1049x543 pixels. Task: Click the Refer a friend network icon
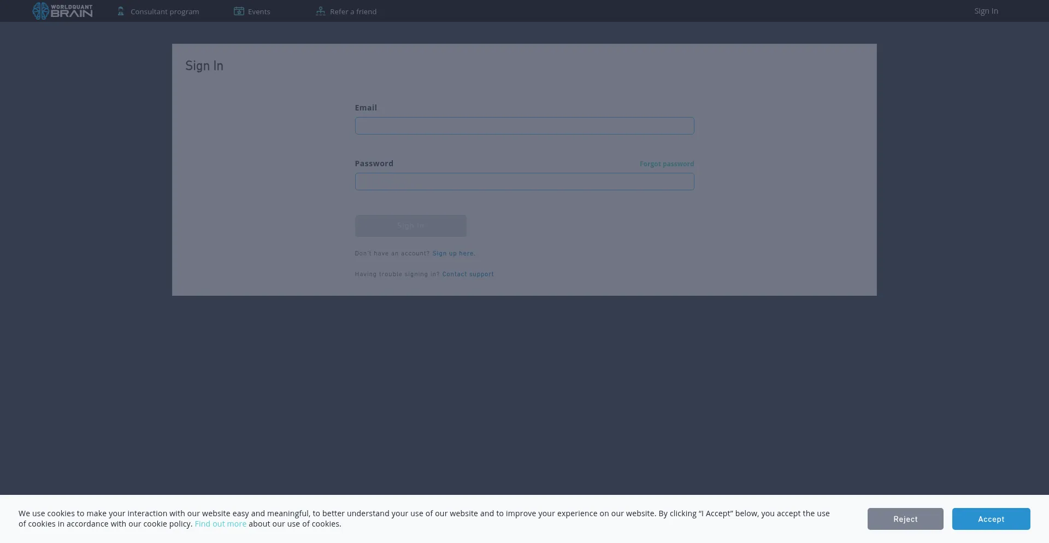pos(321,11)
